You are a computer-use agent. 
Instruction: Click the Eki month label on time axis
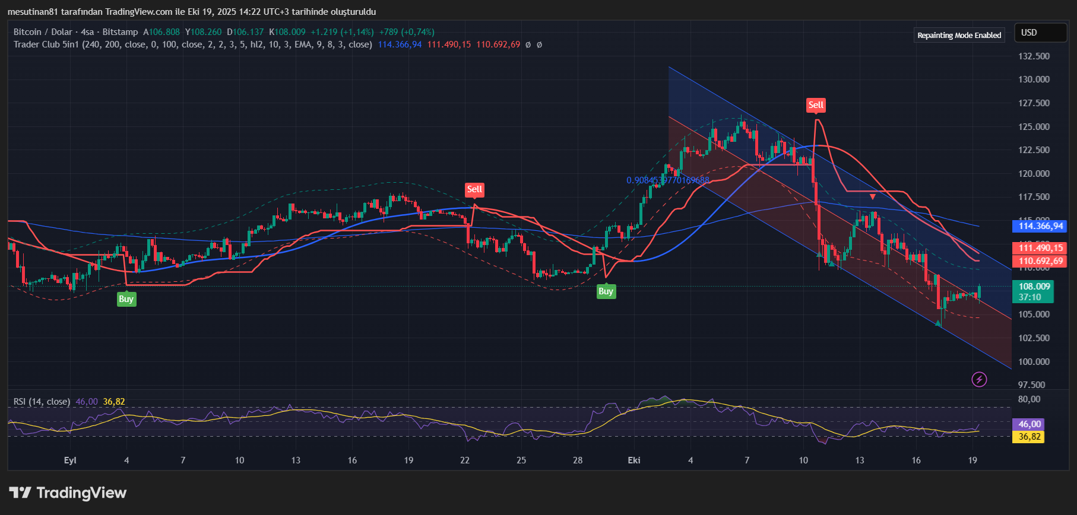pyautogui.click(x=634, y=460)
